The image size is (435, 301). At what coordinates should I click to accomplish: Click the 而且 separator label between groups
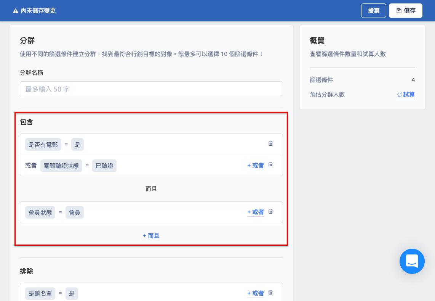[x=151, y=189]
